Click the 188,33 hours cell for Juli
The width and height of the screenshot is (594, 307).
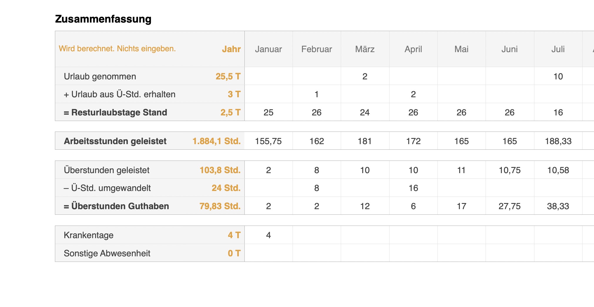click(558, 141)
